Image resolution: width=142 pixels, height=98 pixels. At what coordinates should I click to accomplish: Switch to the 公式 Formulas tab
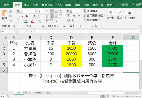coord(59,5)
